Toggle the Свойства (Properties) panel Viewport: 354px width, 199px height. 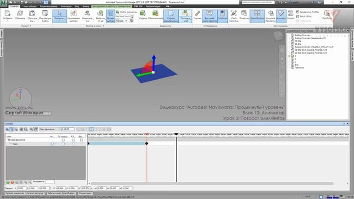[x=222, y=16]
